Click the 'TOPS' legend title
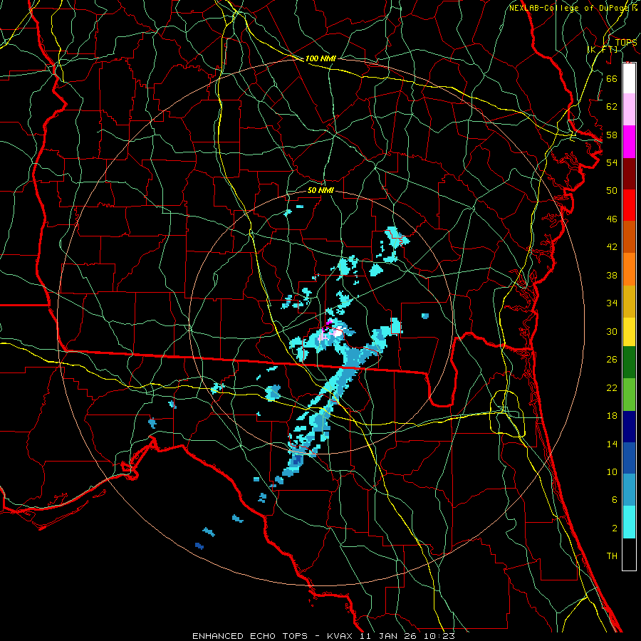Screen dimensions: 641x641 pos(626,43)
